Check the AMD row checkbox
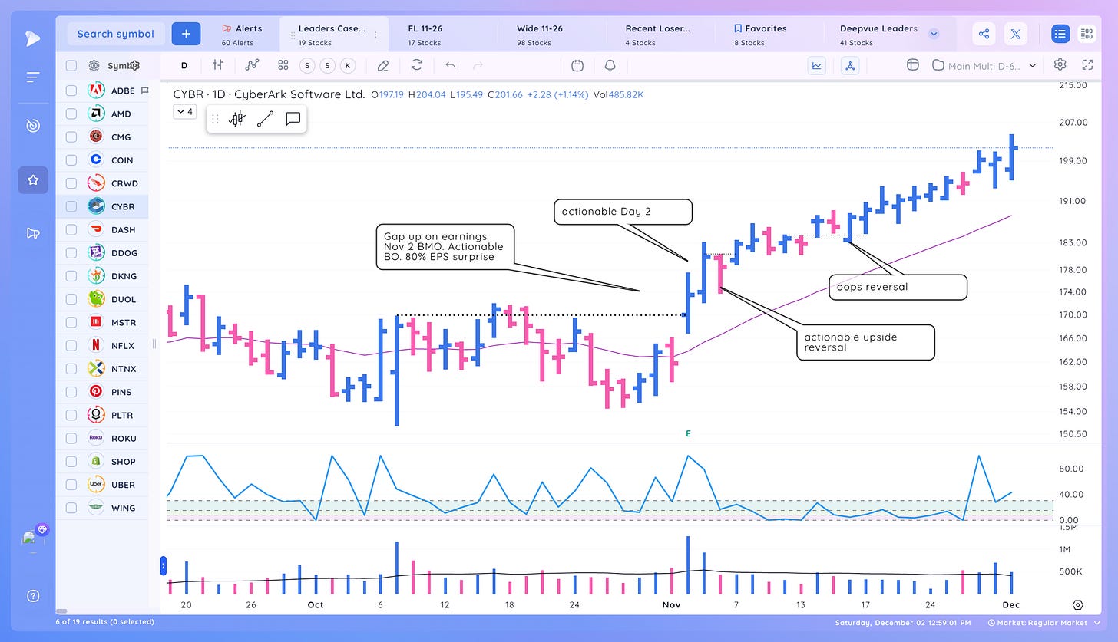Screen dimensions: 1118x642 (x=71, y=114)
